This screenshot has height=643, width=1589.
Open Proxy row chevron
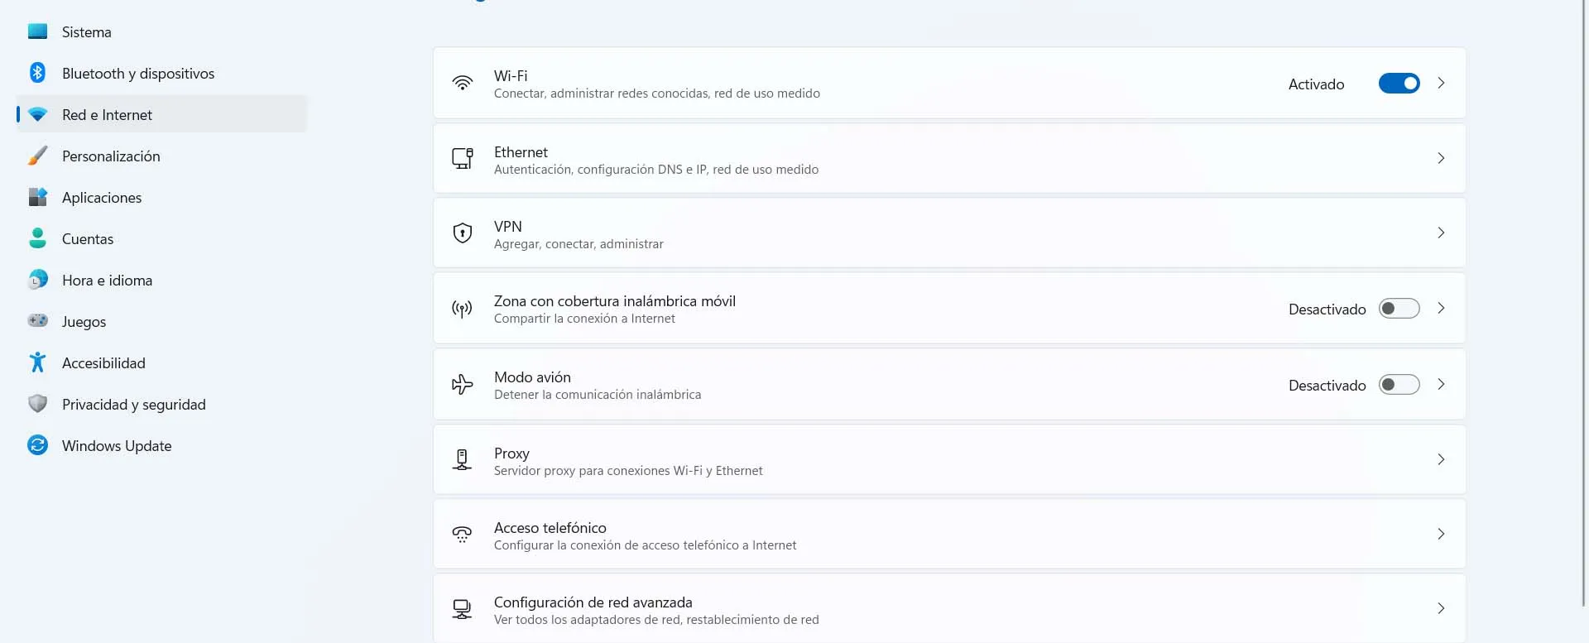[1441, 459]
